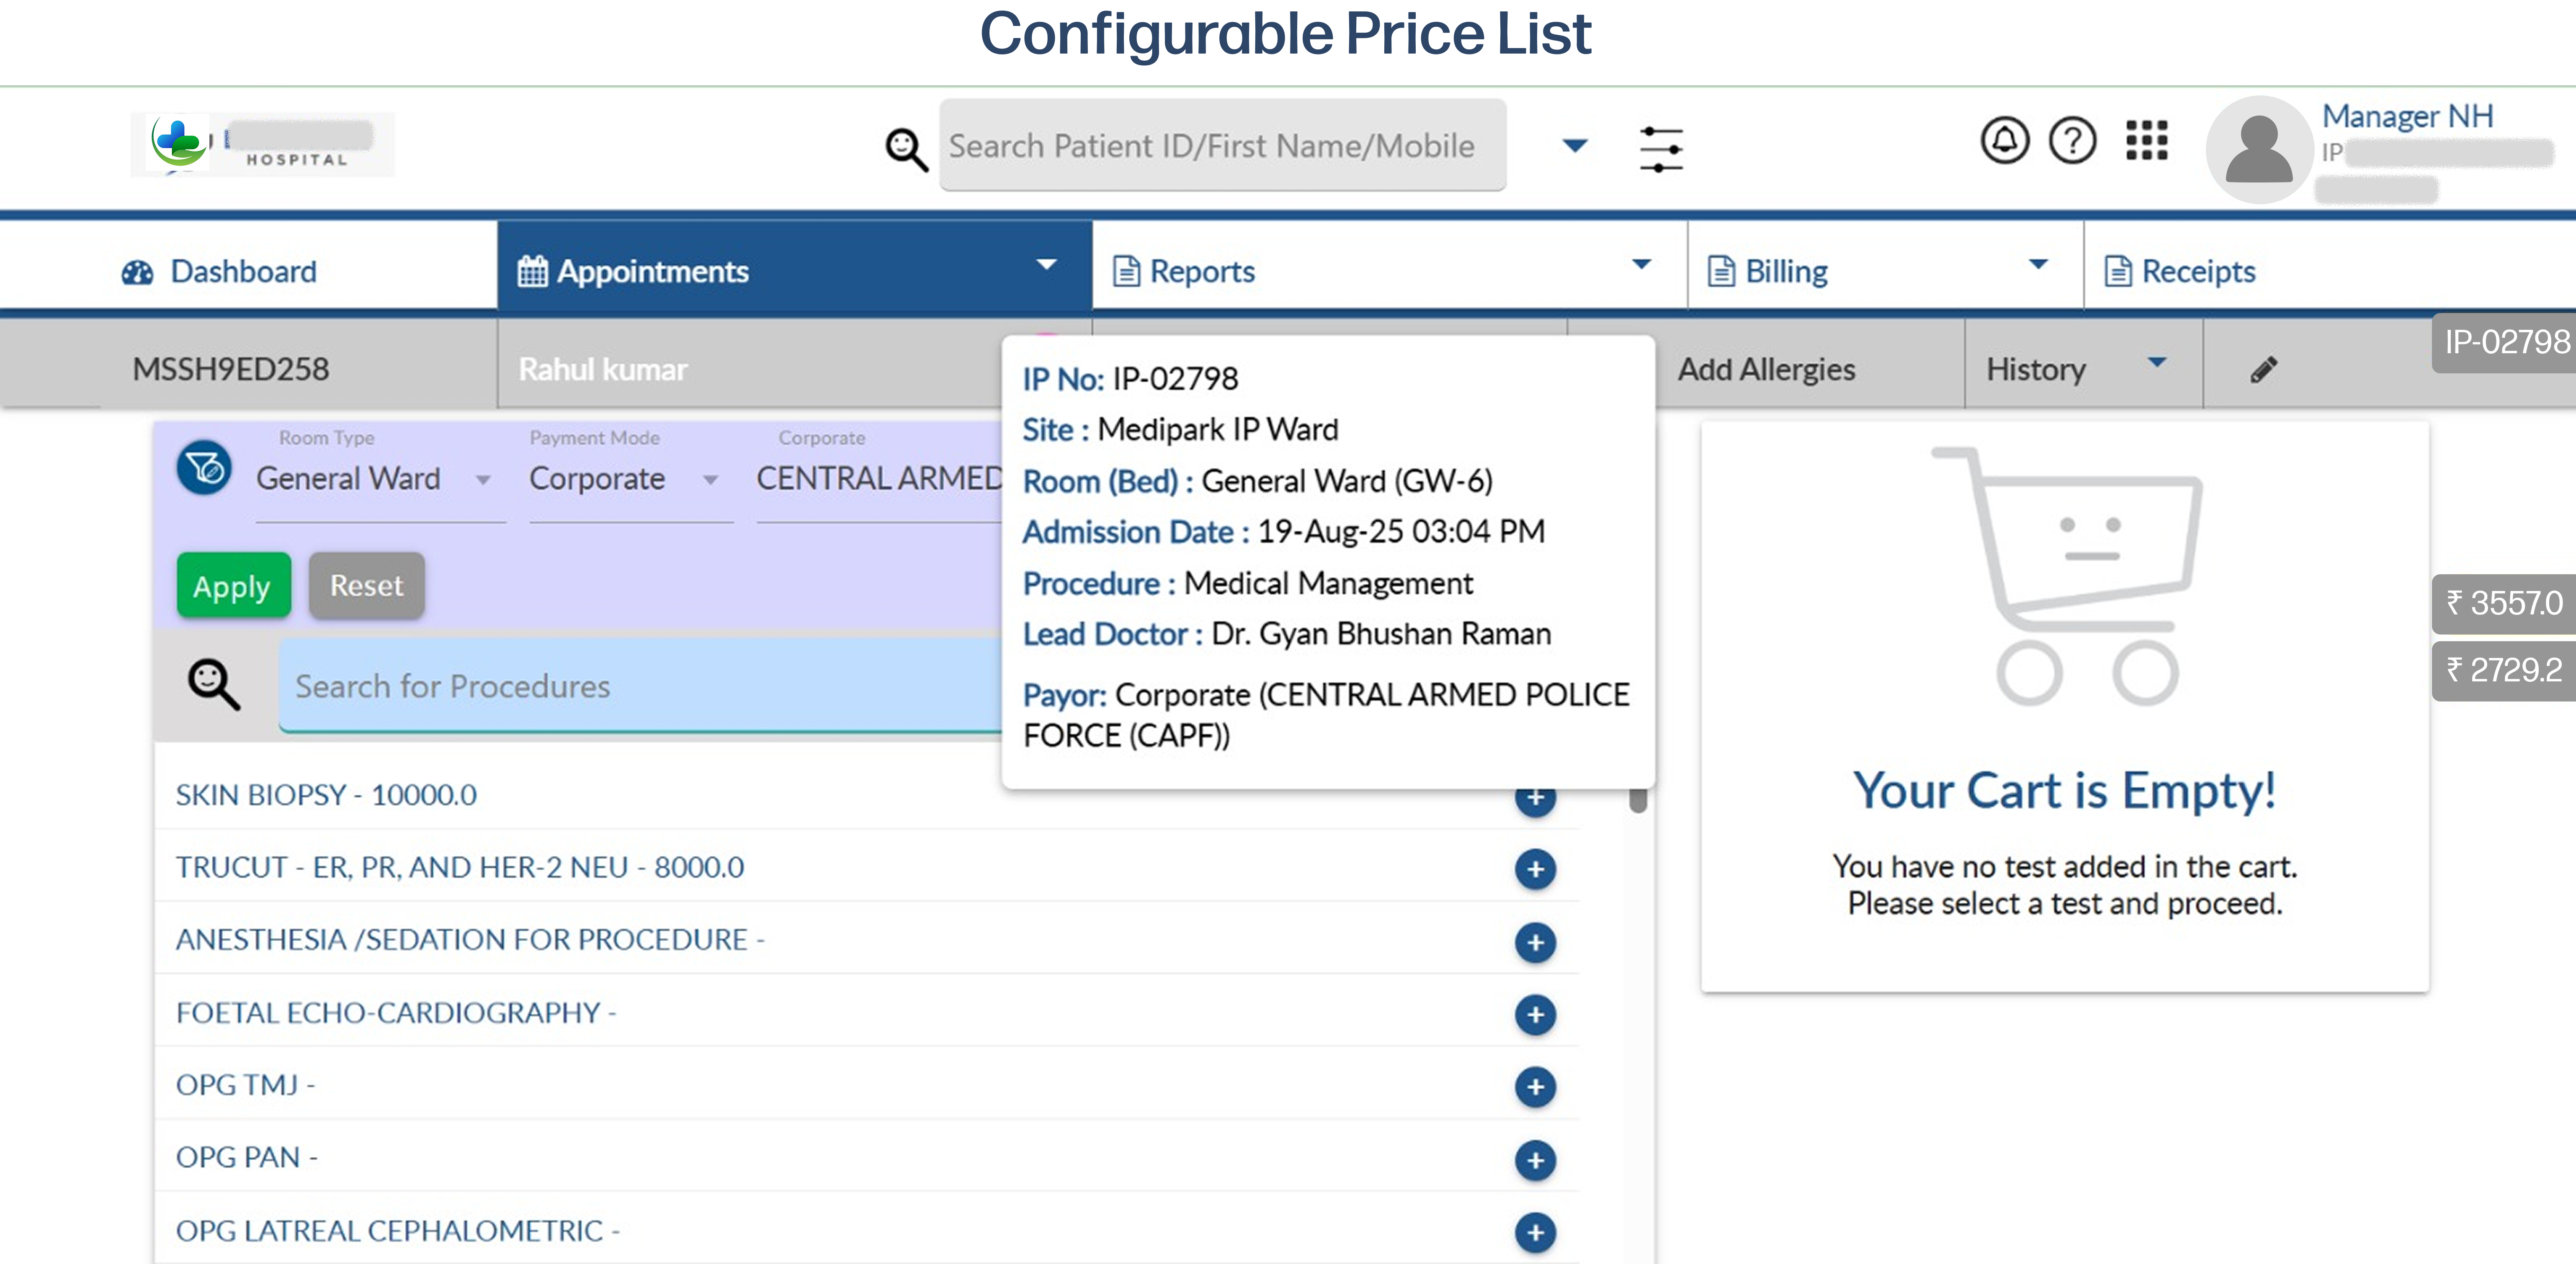
Task: Open the Billing tab
Action: [1885, 266]
